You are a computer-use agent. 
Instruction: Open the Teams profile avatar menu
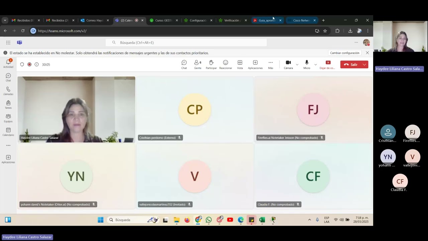(x=366, y=43)
